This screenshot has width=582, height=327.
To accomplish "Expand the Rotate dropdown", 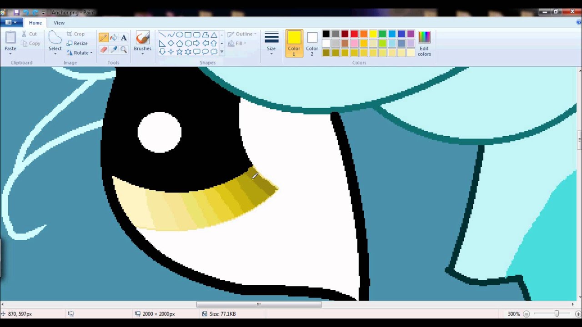I will click(x=91, y=53).
